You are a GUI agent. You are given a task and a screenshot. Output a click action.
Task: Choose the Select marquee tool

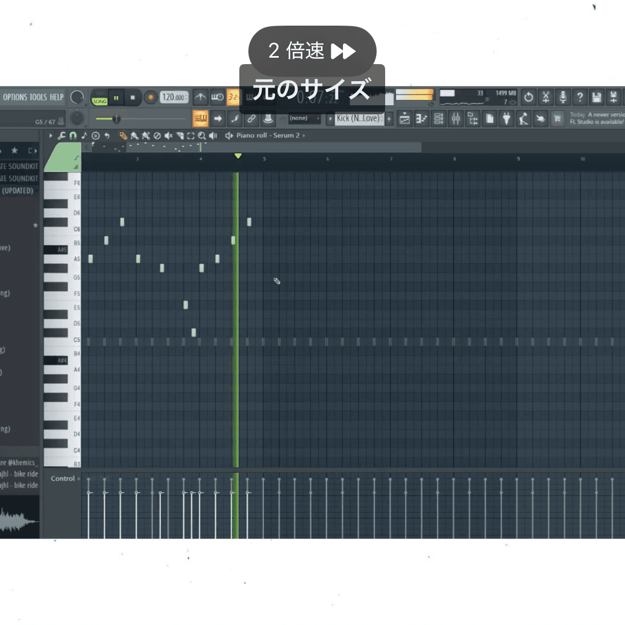(x=191, y=136)
